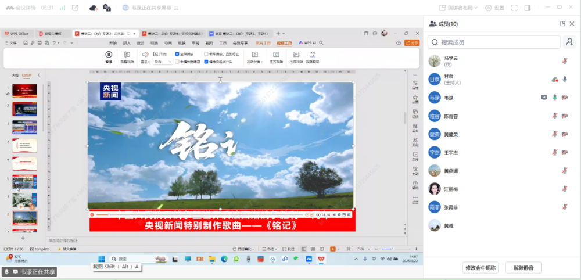Click the orange share button in WPS
581x280 pixels.
pyautogui.click(x=412, y=43)
